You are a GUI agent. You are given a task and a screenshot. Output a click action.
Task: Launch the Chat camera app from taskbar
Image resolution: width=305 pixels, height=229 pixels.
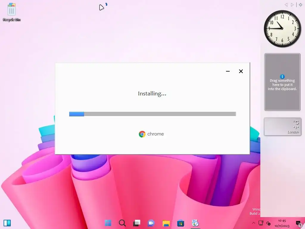151,223
